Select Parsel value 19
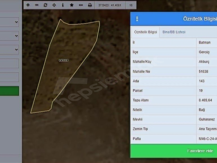The height and width of the screenshot is (163, 217). click(201, 91)
